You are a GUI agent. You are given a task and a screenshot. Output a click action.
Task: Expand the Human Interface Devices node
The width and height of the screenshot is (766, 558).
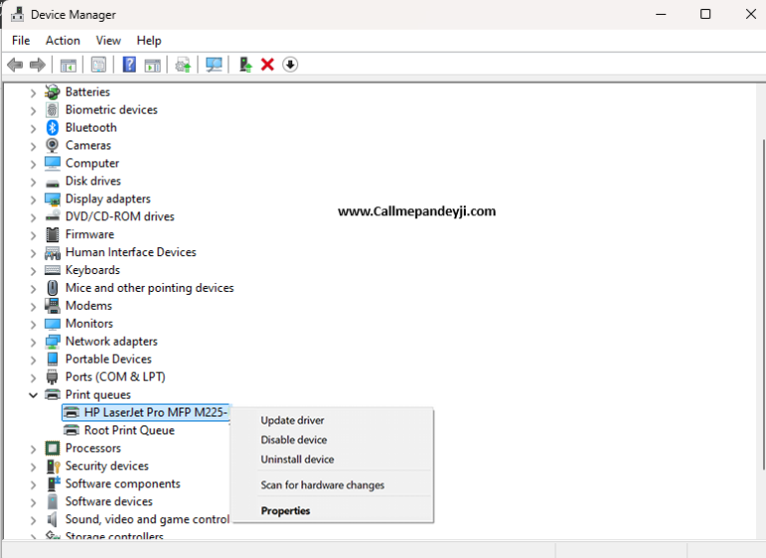(33, 253)
